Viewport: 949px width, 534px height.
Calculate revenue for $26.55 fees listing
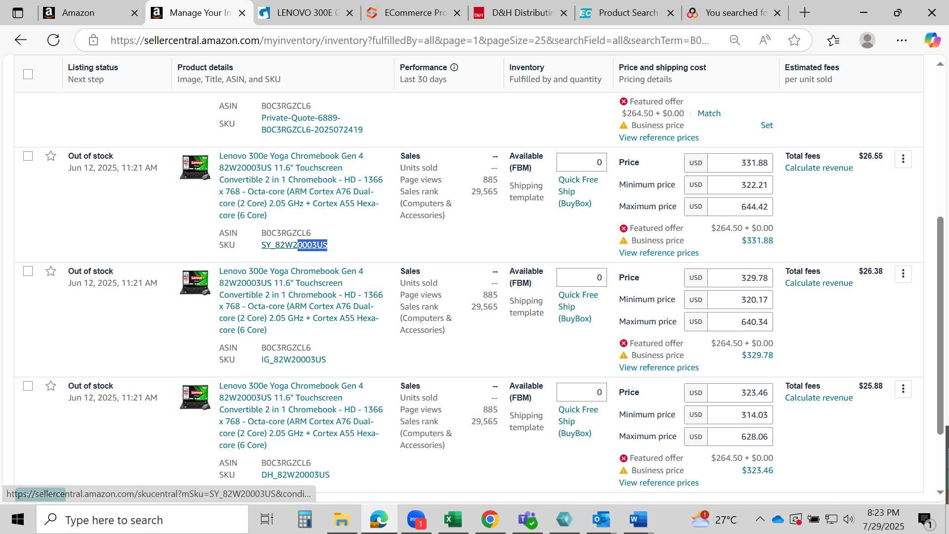click(x=819, y=168)
